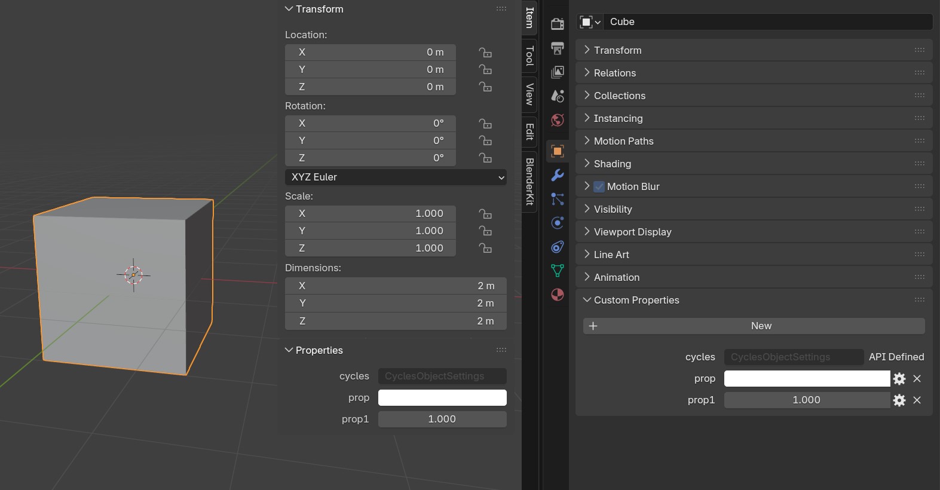This screenshot has height=490, width=940.
Task: Open the Material properties tab icon
Action: pos(558,295)
